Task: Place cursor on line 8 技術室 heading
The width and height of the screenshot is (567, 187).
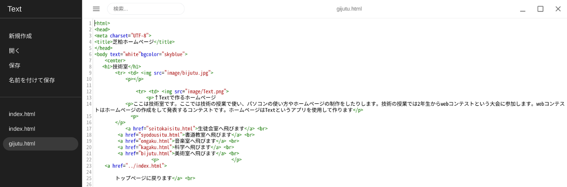Action: tap(120, 67)
